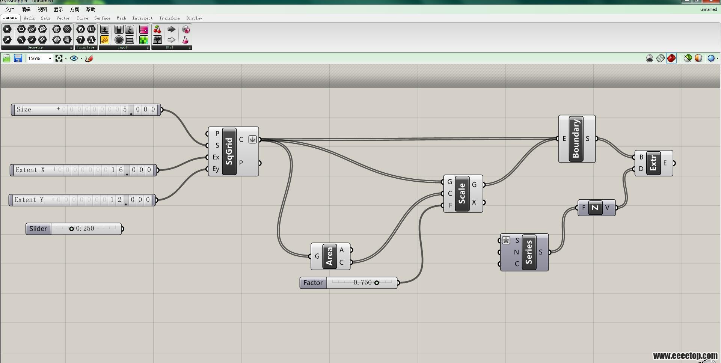Open the 显示 (Display) menu
The image size is (721, 363).
[x=58, y=9]
